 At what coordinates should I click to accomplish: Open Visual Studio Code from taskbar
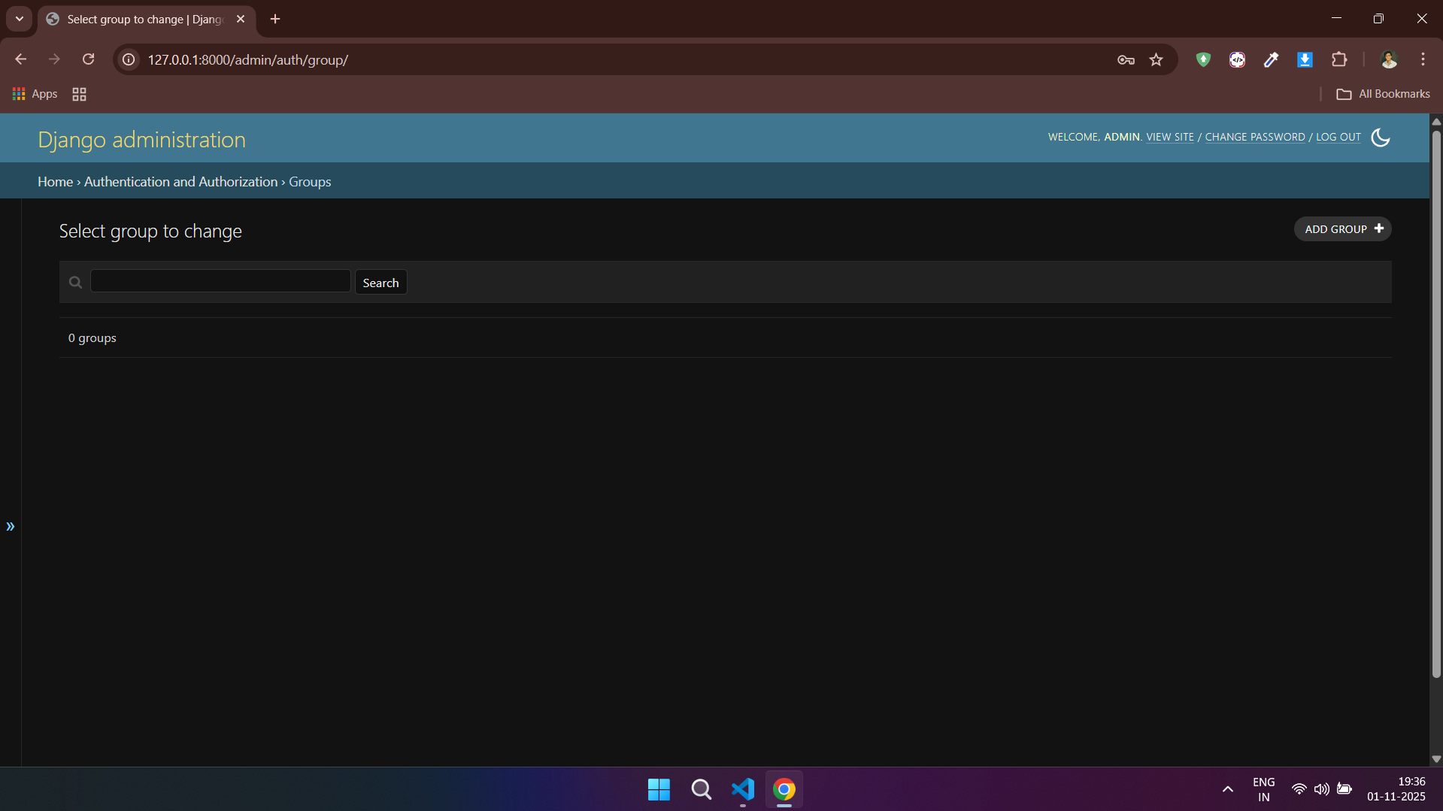coord(743,789)
